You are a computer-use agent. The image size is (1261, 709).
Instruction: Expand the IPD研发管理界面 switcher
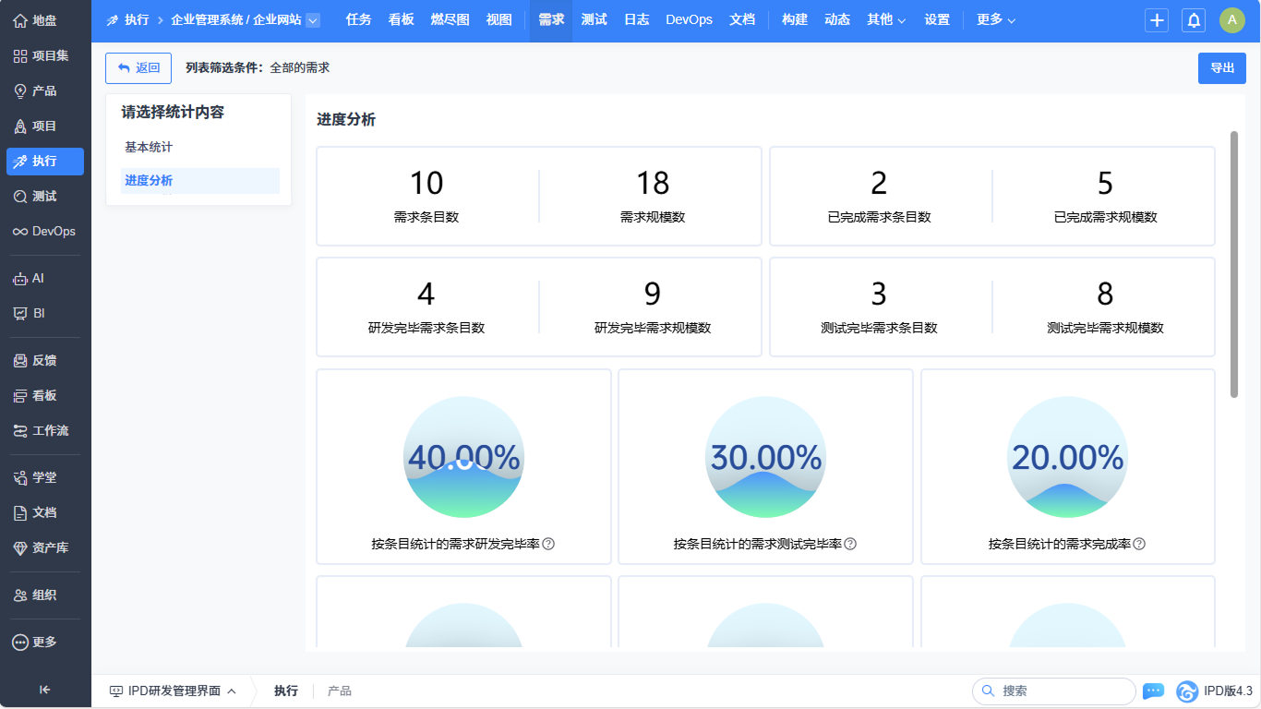173,691
